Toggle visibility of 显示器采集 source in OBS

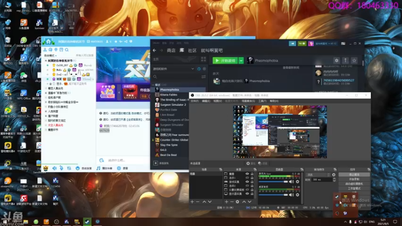coord(247,194)
